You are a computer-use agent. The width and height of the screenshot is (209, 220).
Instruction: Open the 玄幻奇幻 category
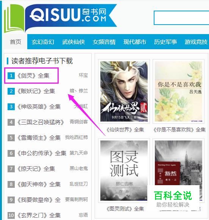tap(43, 42)
